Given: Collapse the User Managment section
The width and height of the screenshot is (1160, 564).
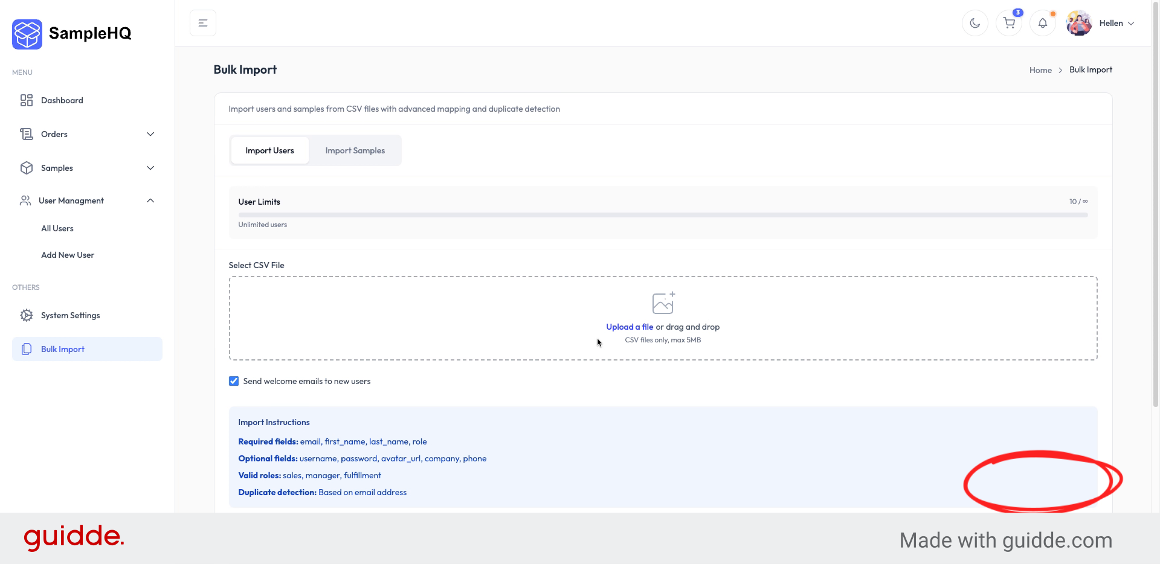Looking at the screenshot, I should pos(150,200).
